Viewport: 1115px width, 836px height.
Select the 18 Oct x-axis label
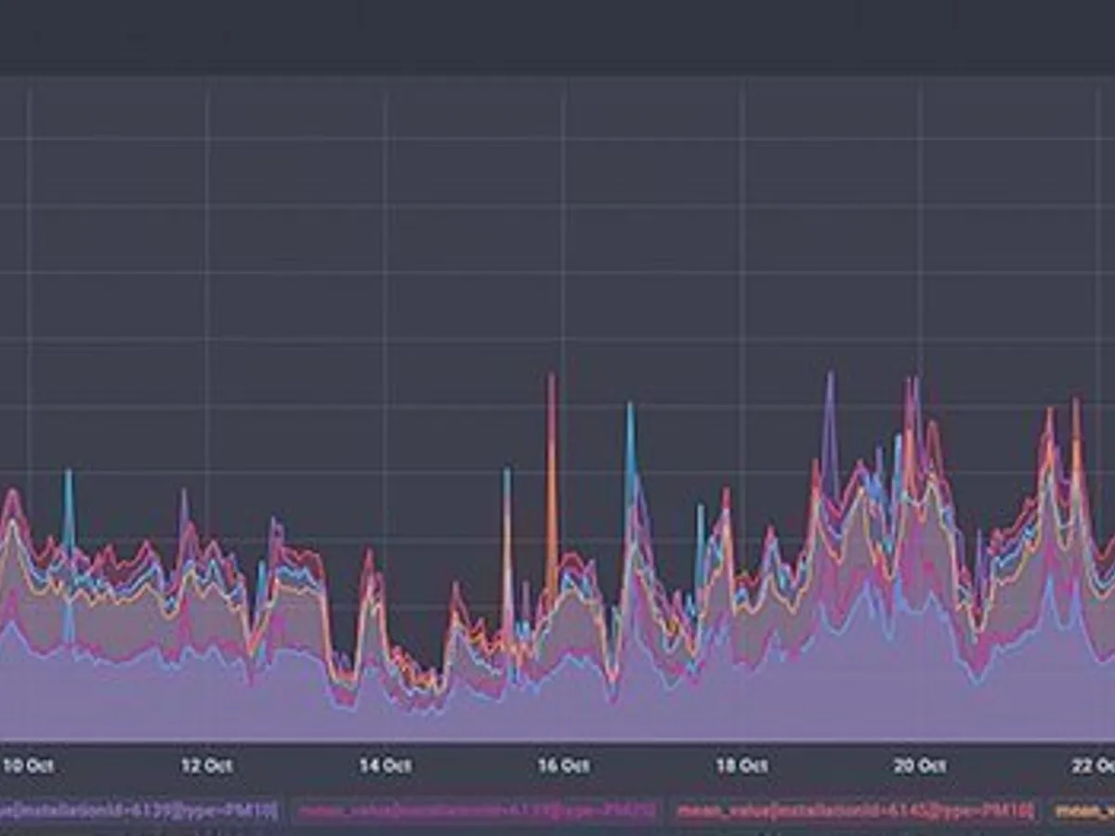[x=741, y=766]
